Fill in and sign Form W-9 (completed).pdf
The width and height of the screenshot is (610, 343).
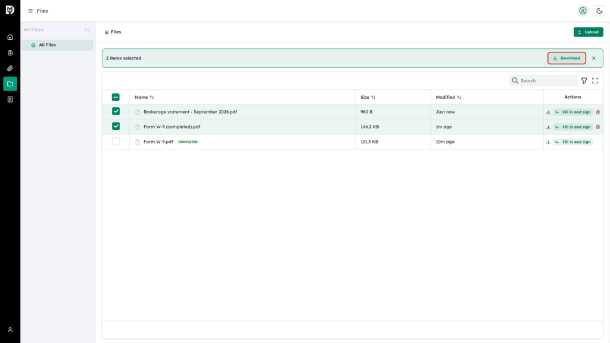coord(573,127)
